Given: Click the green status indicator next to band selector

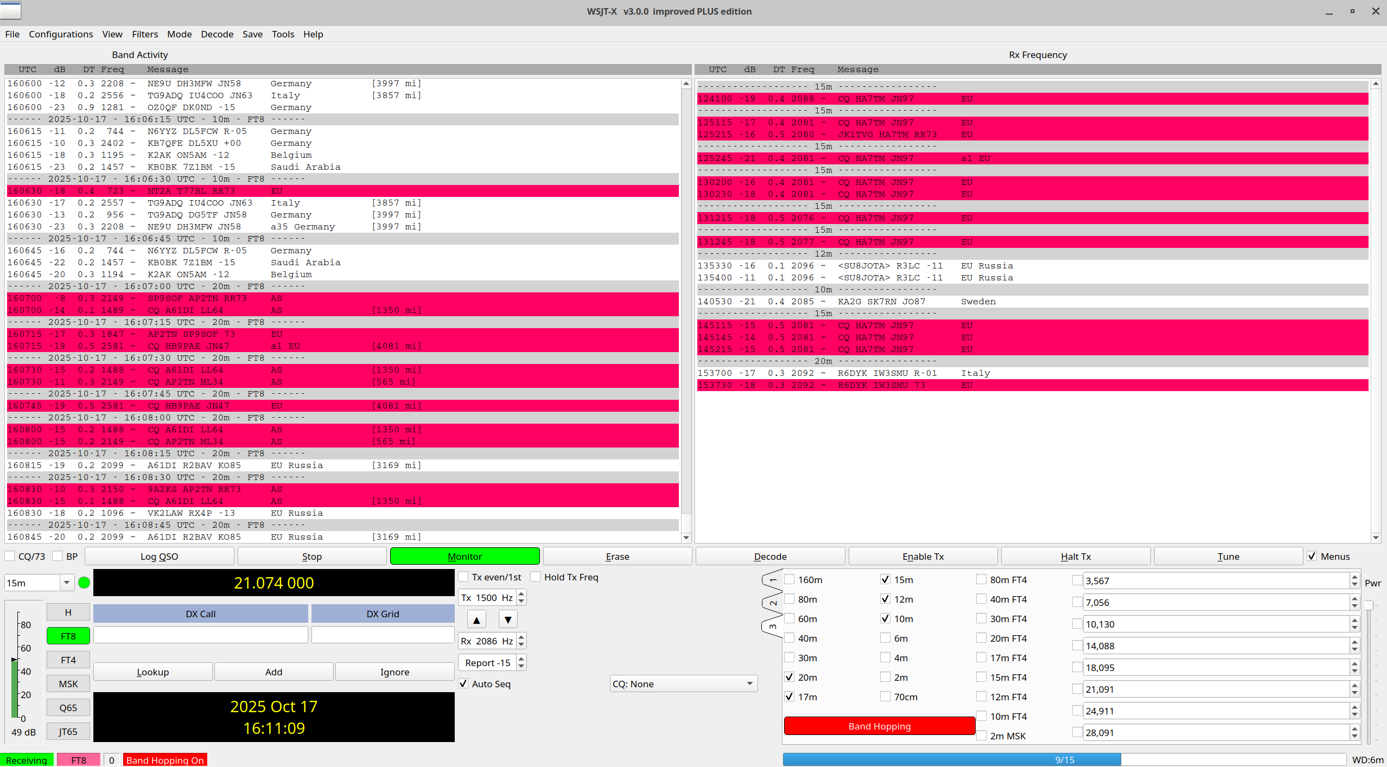Looking at the screenshot, I should coord(84,583).
